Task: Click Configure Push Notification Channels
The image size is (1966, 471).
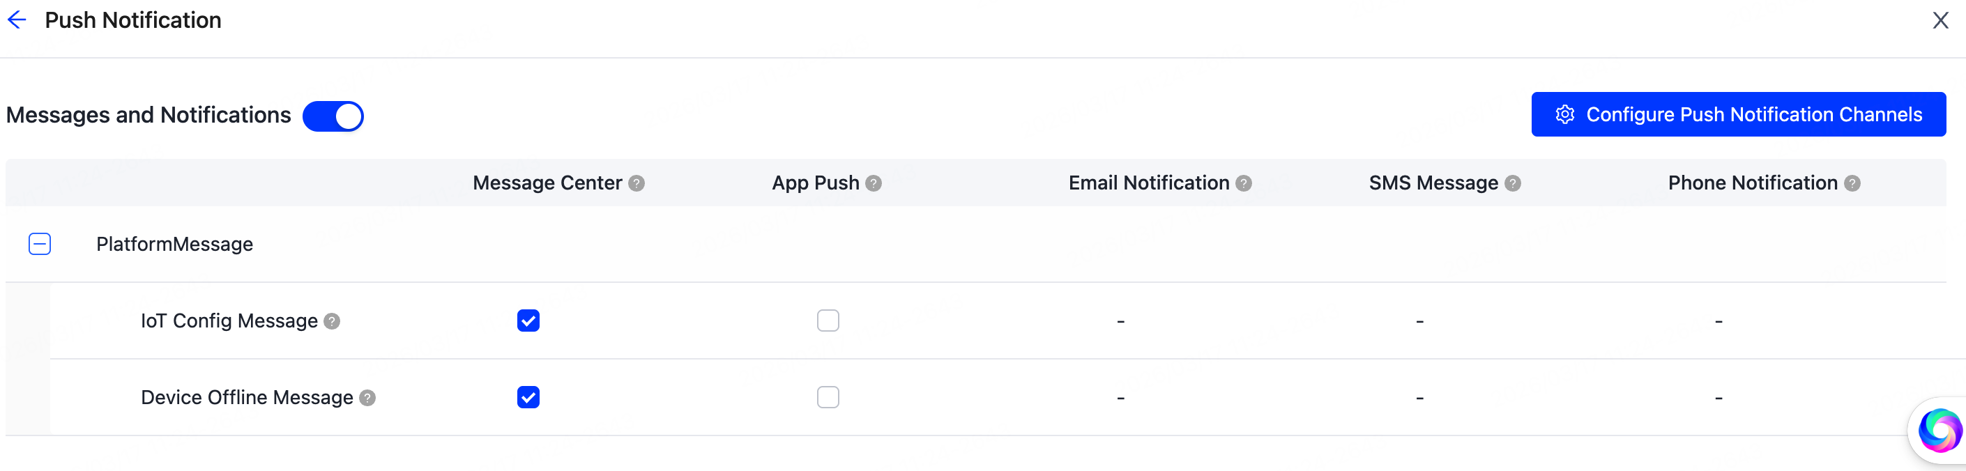Action: pos(1737,114)
